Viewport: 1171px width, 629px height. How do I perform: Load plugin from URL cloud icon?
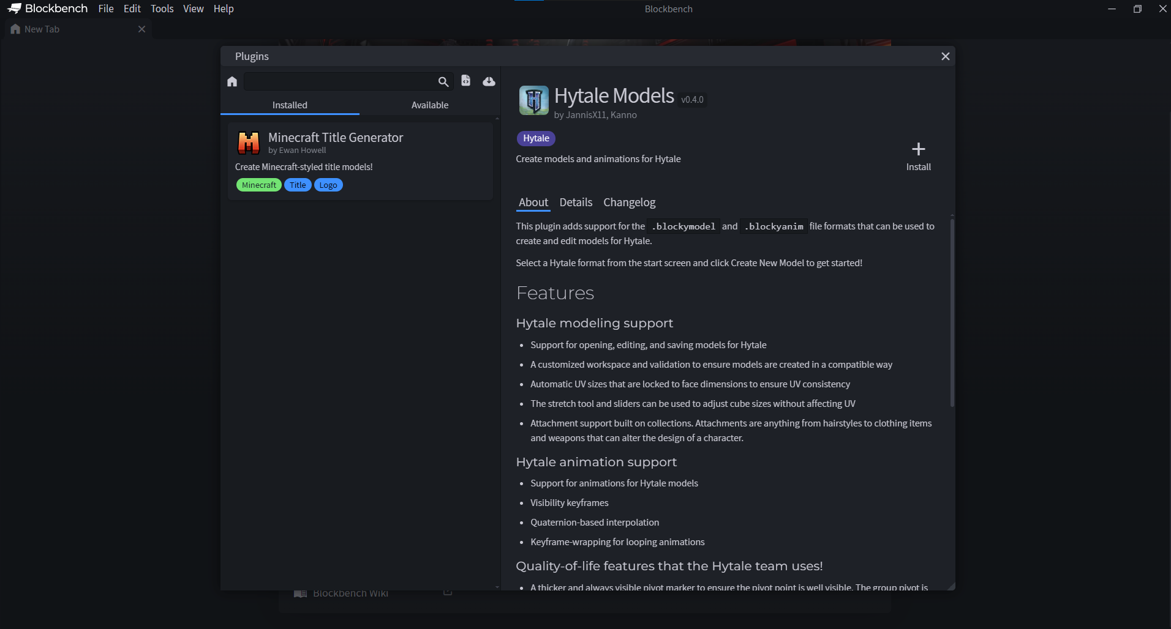(x=489, y=81)
